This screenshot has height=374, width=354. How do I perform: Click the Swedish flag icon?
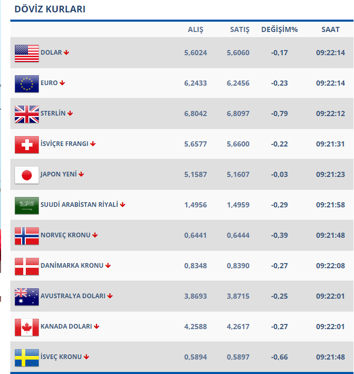(27, 357)
